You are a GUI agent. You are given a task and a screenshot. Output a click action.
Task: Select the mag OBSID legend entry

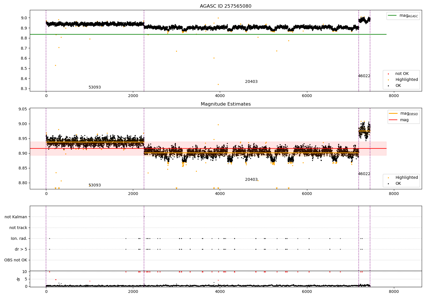[x=404, y=114]
